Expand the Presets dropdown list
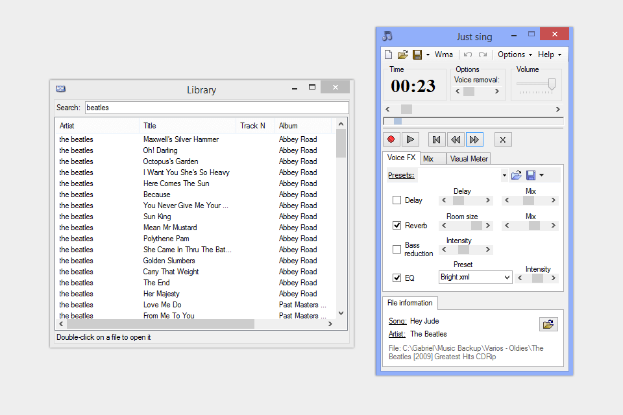 click(x=504, y=175)
